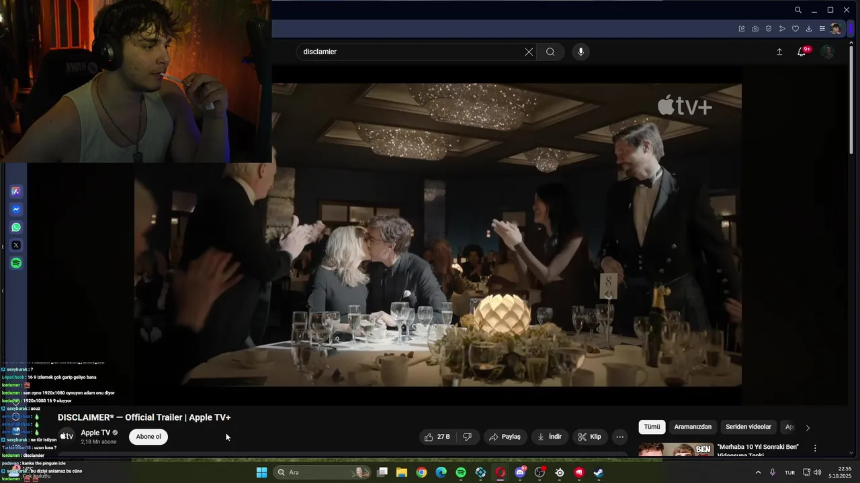Open Opera GX from taskbar

click(x=501, y=472)
